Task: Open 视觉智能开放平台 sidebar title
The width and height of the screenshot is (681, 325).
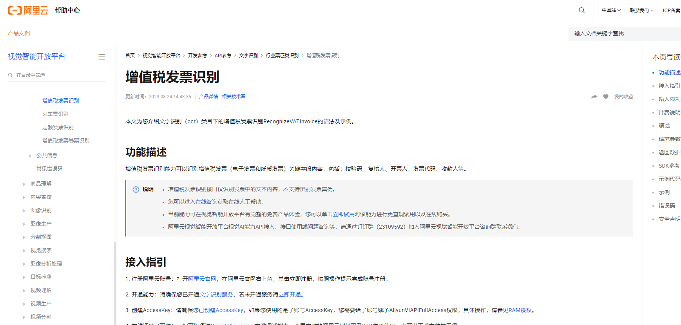Action: tap(37, 57)
